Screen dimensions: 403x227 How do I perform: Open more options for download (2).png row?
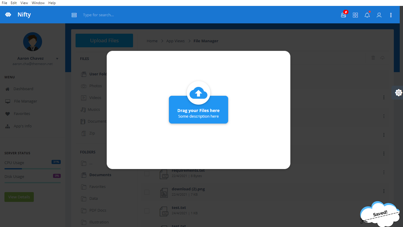384,191
